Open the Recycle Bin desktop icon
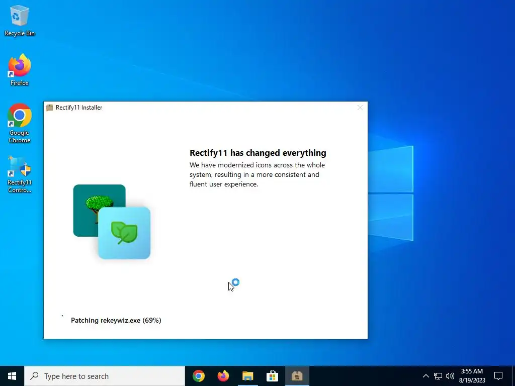The width and height of the screenshot is (515, 386). (x=20, y=21)
